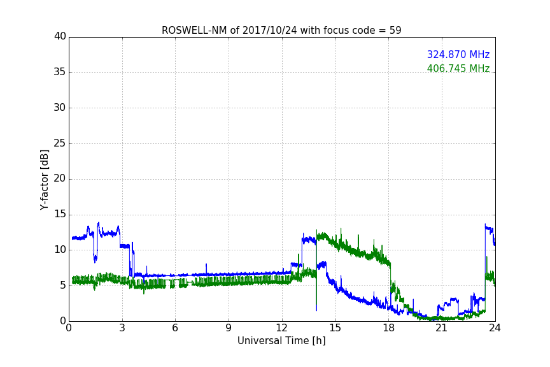
Task: Select the green '406.745 MHz' legend label
Action: click(x=458, y=68)
